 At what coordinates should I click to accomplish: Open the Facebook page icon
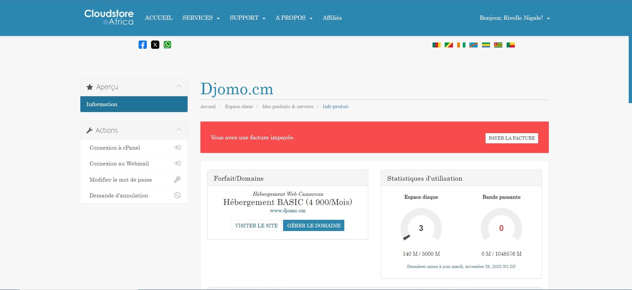tap(143, 45)
